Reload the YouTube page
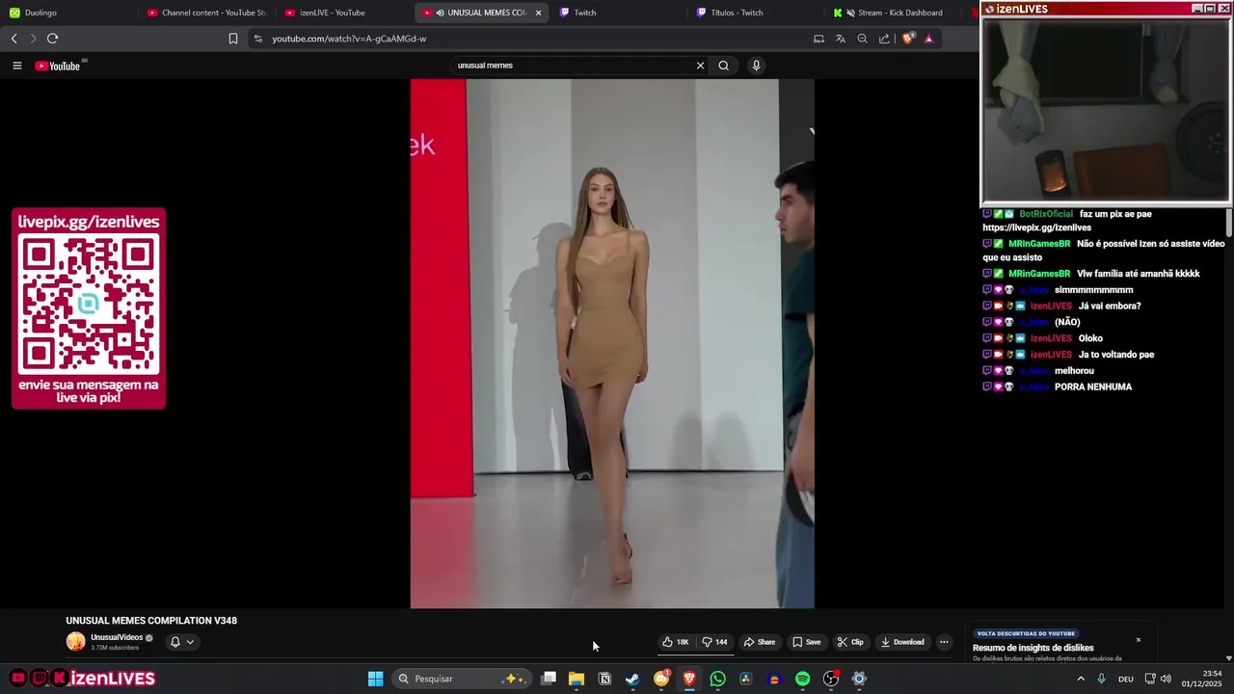The height and width of the screenshot is (694, 1234). click(x=52, y=39)
